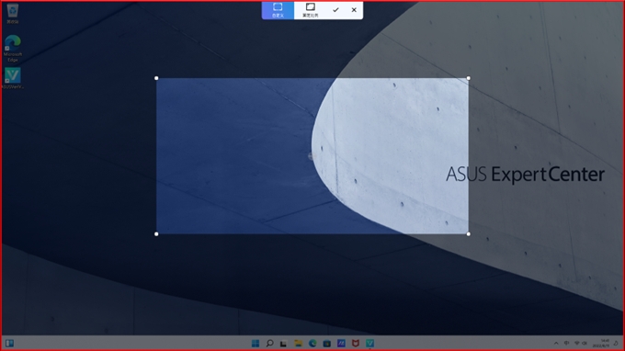Open the MyASUS taskbar app
The height and width of the screenshot is (351, 625).
(341, 343)
